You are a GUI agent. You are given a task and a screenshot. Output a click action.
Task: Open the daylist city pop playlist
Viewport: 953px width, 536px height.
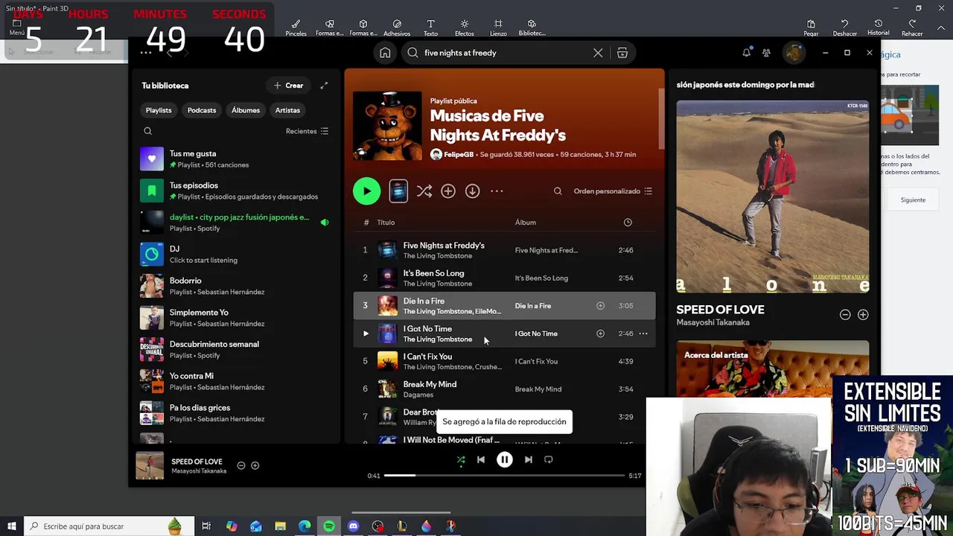tap(235, 222)
